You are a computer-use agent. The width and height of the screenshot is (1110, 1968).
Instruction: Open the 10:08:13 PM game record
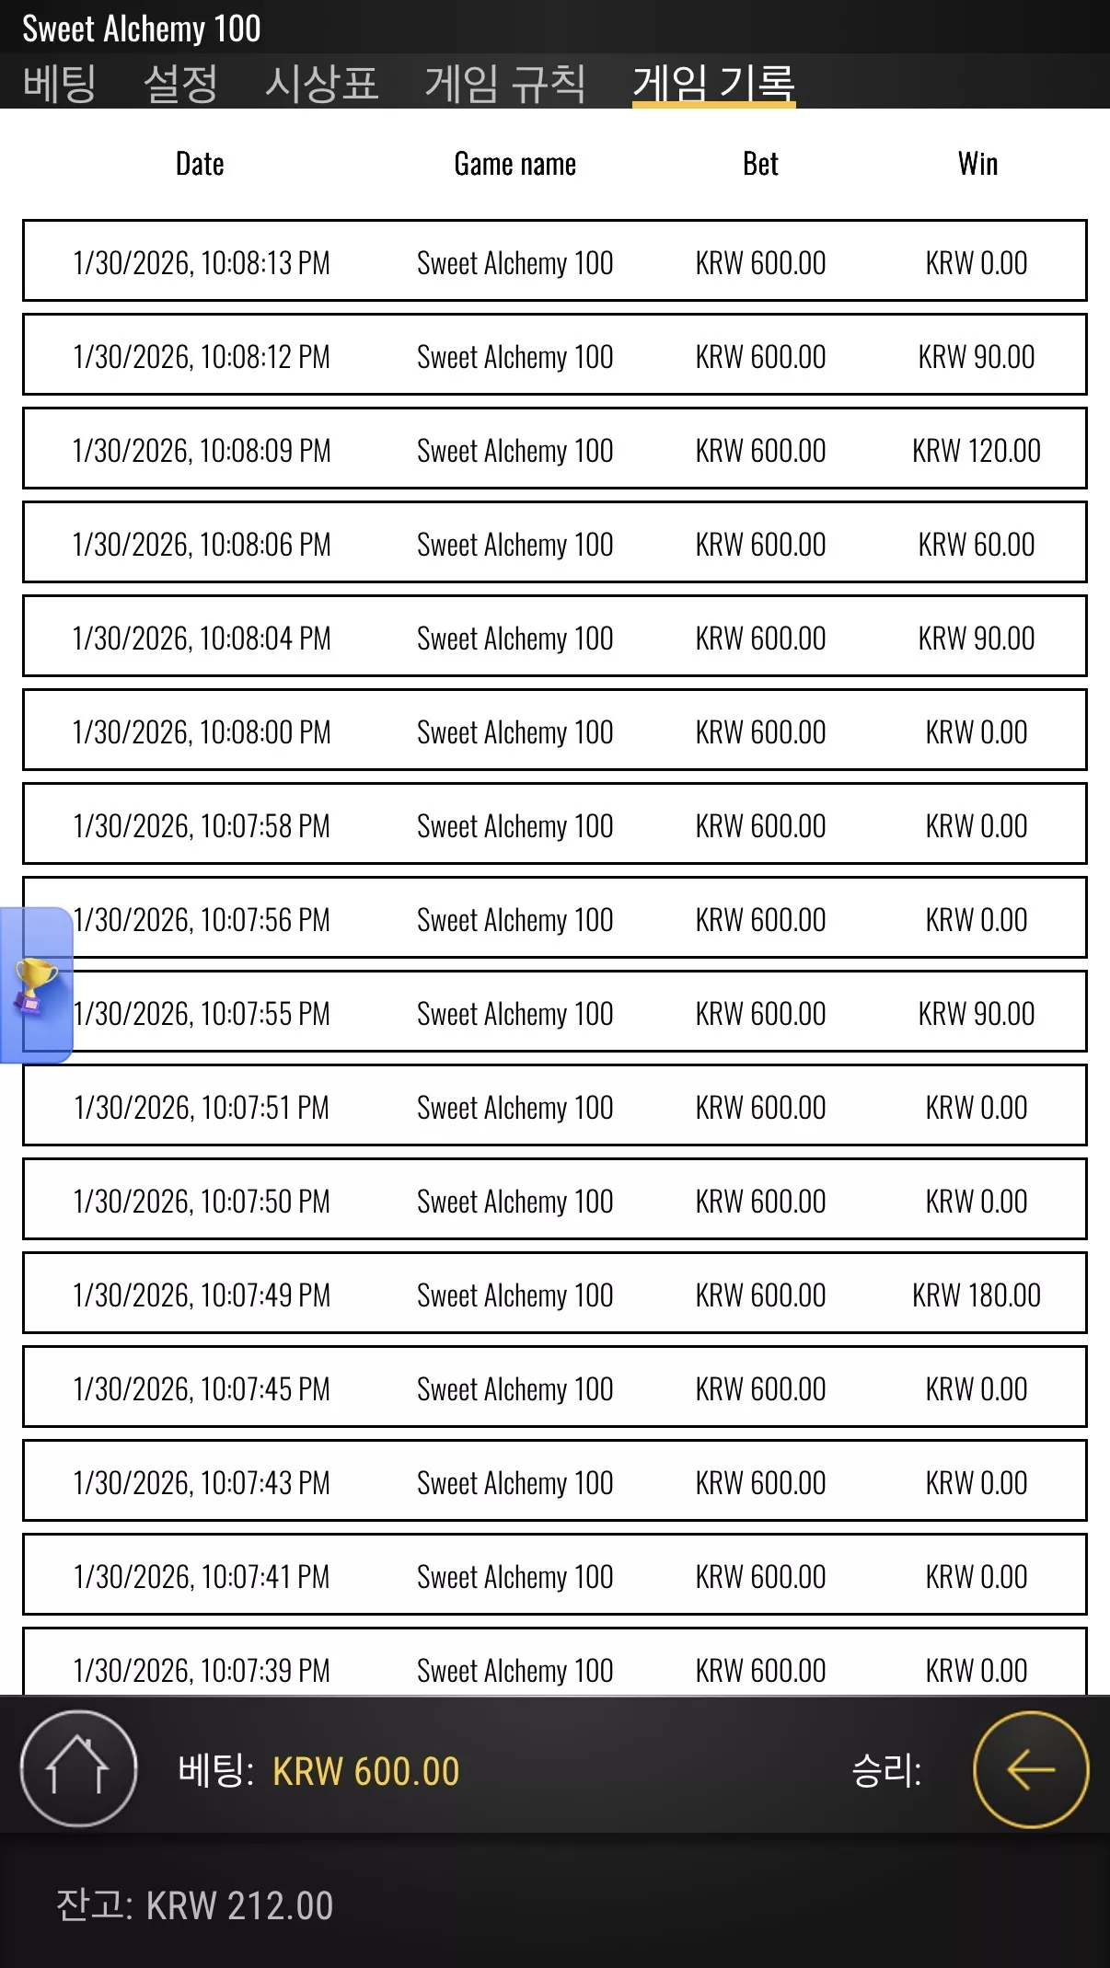[555, 260]
